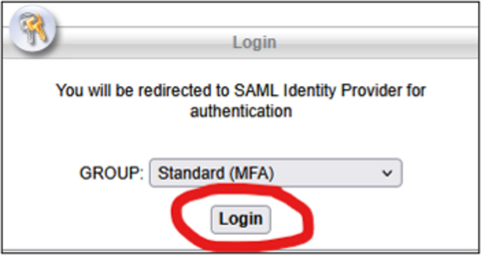Click the word authentication in the message
481x255 pixels.
coord(240,111)
